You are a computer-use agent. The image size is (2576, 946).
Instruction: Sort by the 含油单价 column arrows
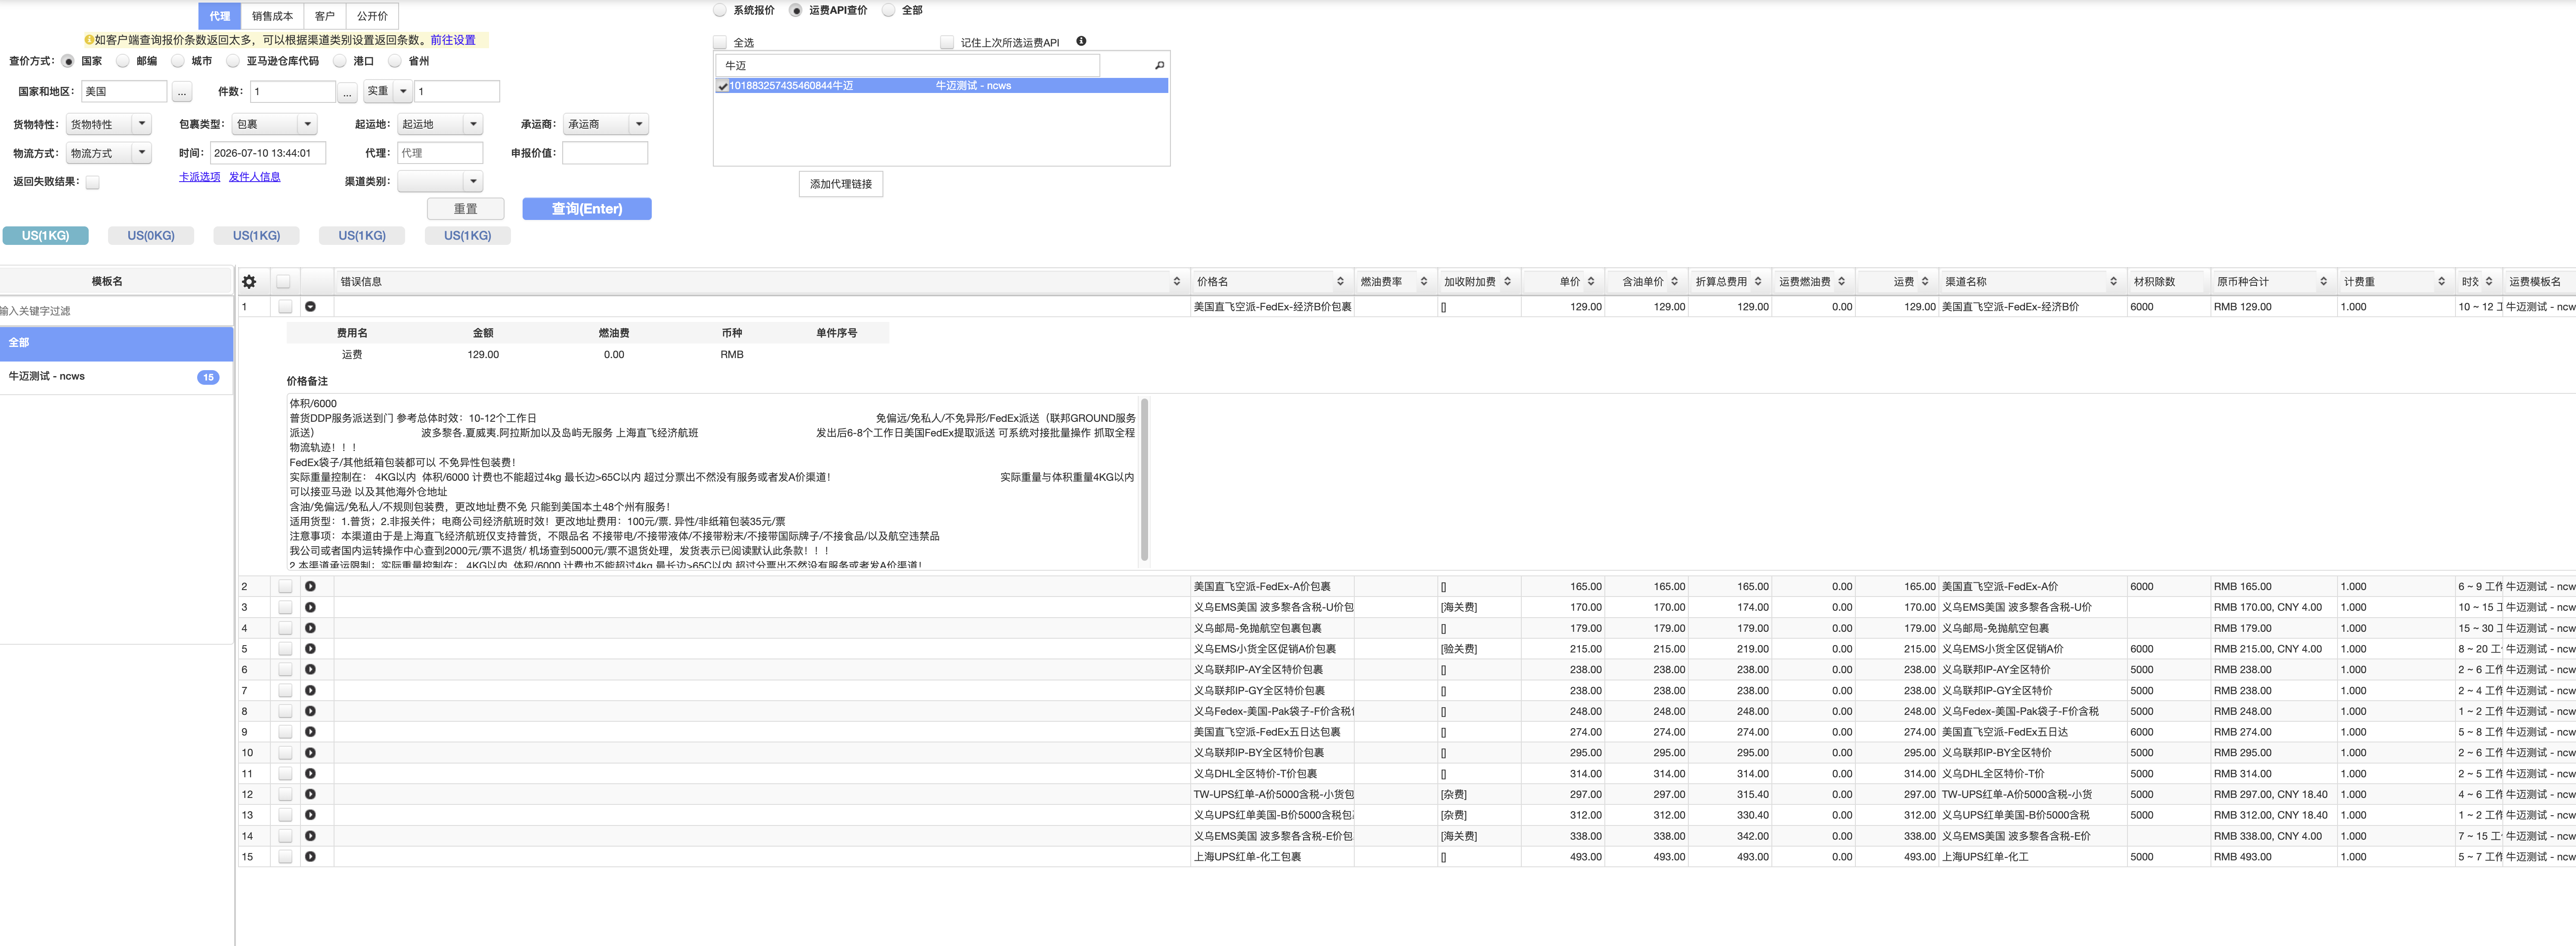(x=1674, y=282)
